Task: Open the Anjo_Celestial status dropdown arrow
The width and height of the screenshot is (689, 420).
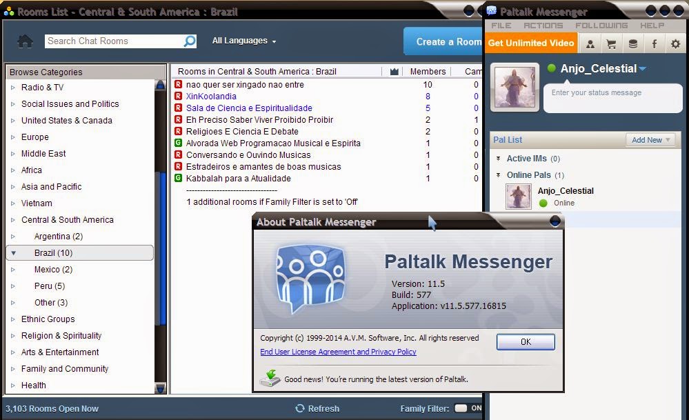Action: [642, 69]
